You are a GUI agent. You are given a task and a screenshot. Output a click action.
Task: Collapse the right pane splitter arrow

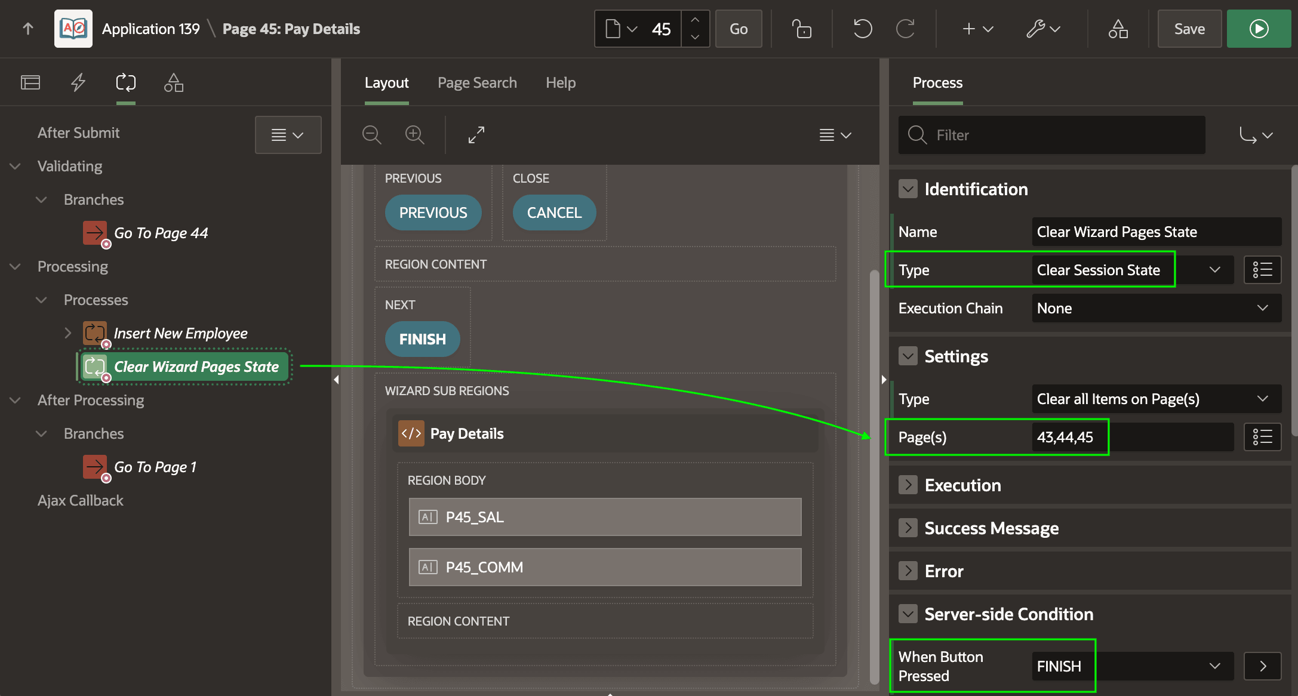884,379
